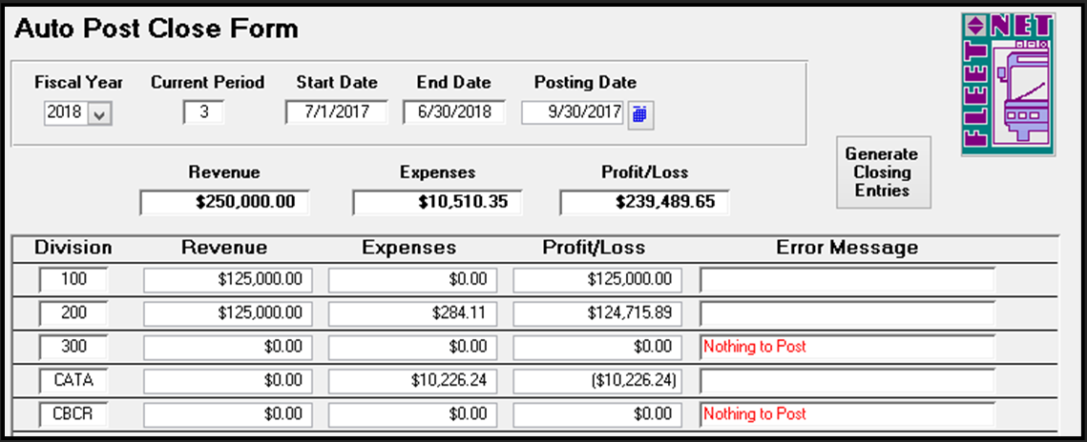The width and height of the screenshot is (1087, 442).
Task: Click CBCR Nothing to Post error field
Action: 847,413
